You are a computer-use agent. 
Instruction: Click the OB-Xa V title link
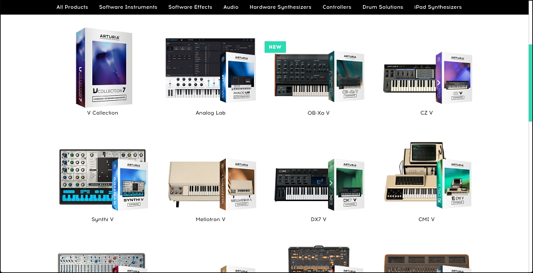point(319,113)
